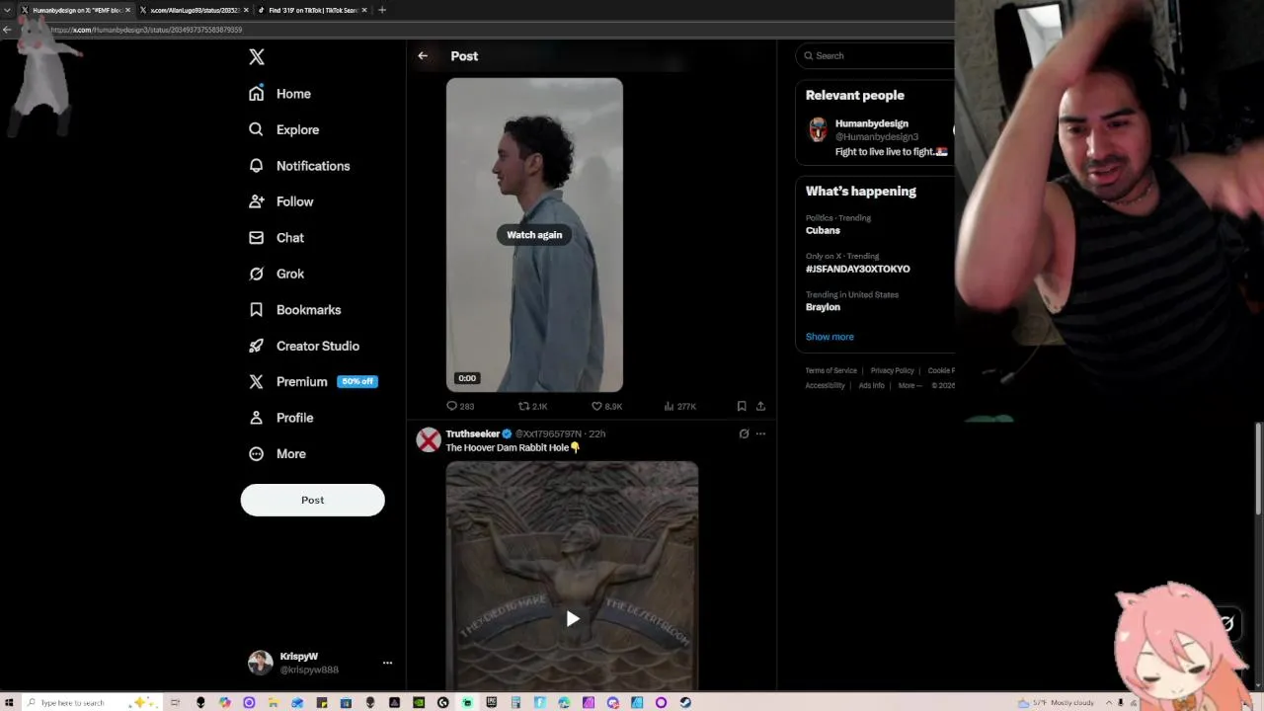Open account menu dots beside KrispyW
The width and height of the screenshot is (1264, 711).
(x=387, y=663)
